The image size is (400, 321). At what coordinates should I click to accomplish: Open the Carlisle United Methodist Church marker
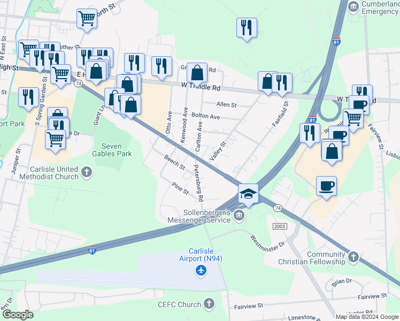pos(87,172)
